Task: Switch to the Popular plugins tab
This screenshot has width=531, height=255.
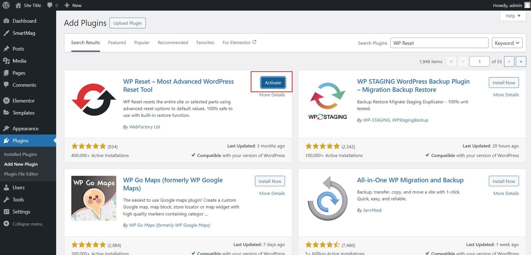Action: [142, 42]
